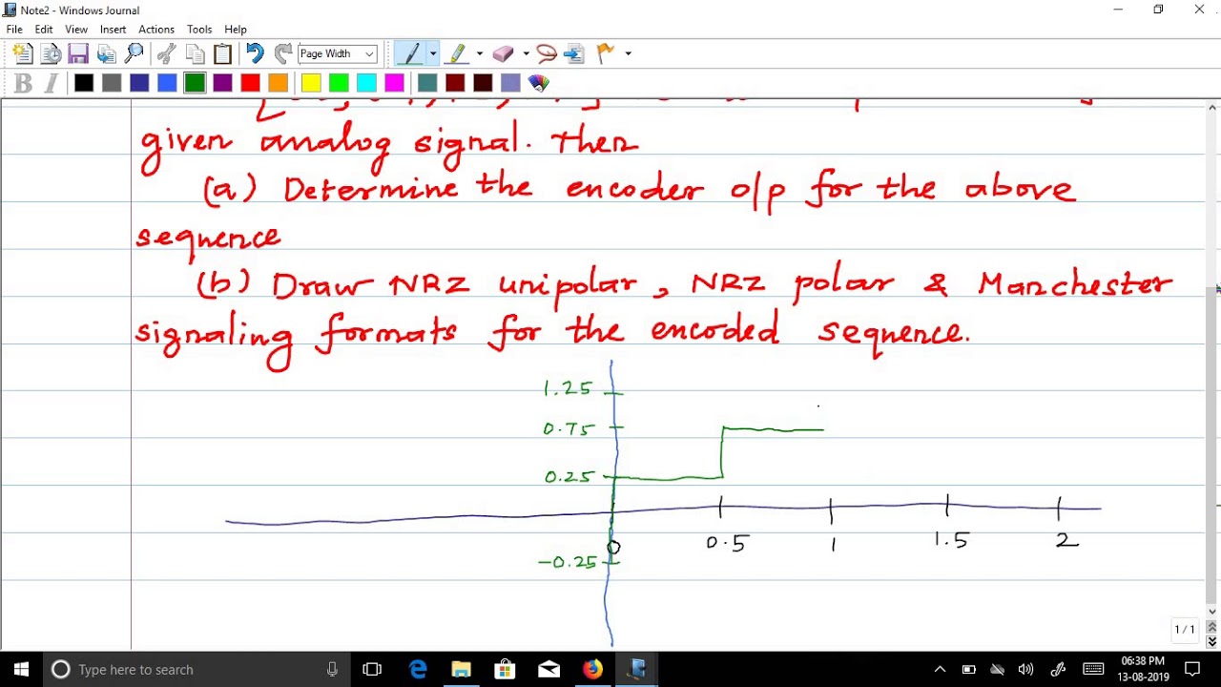The image size is (1221, 687).
Task: Toggle Italic formatting
Action: tap(51, 83)
